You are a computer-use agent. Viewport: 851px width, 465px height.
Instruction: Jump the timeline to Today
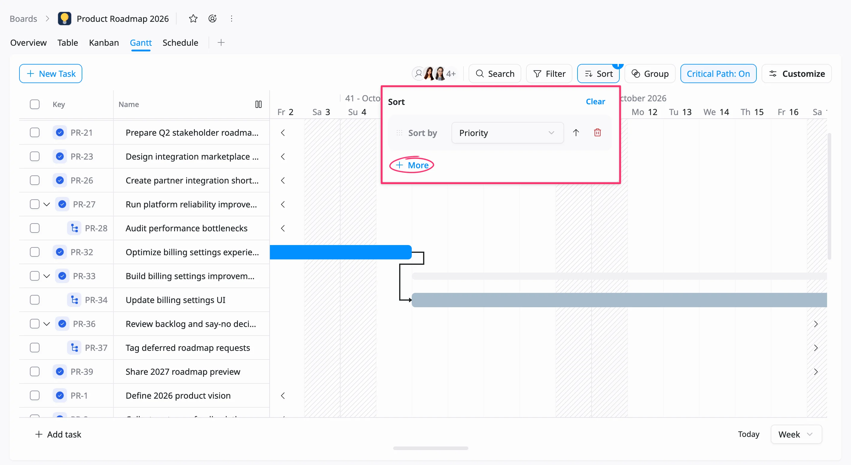(x=749, y=434)
